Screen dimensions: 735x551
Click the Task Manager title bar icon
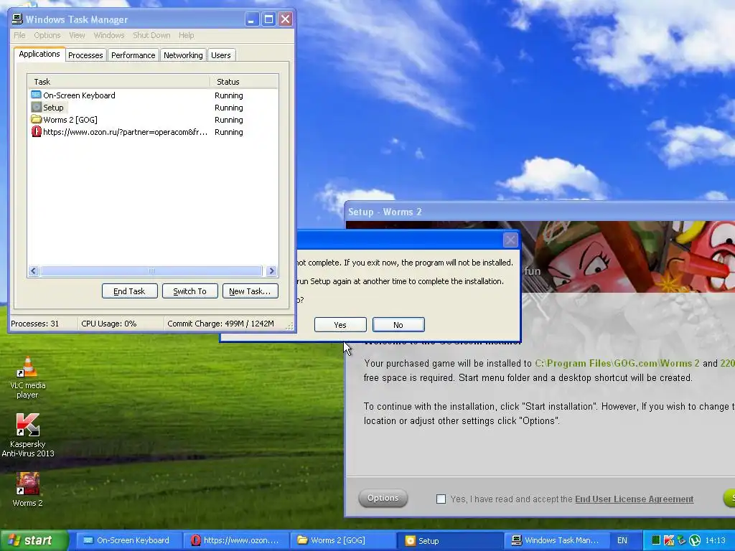(17, 19)
